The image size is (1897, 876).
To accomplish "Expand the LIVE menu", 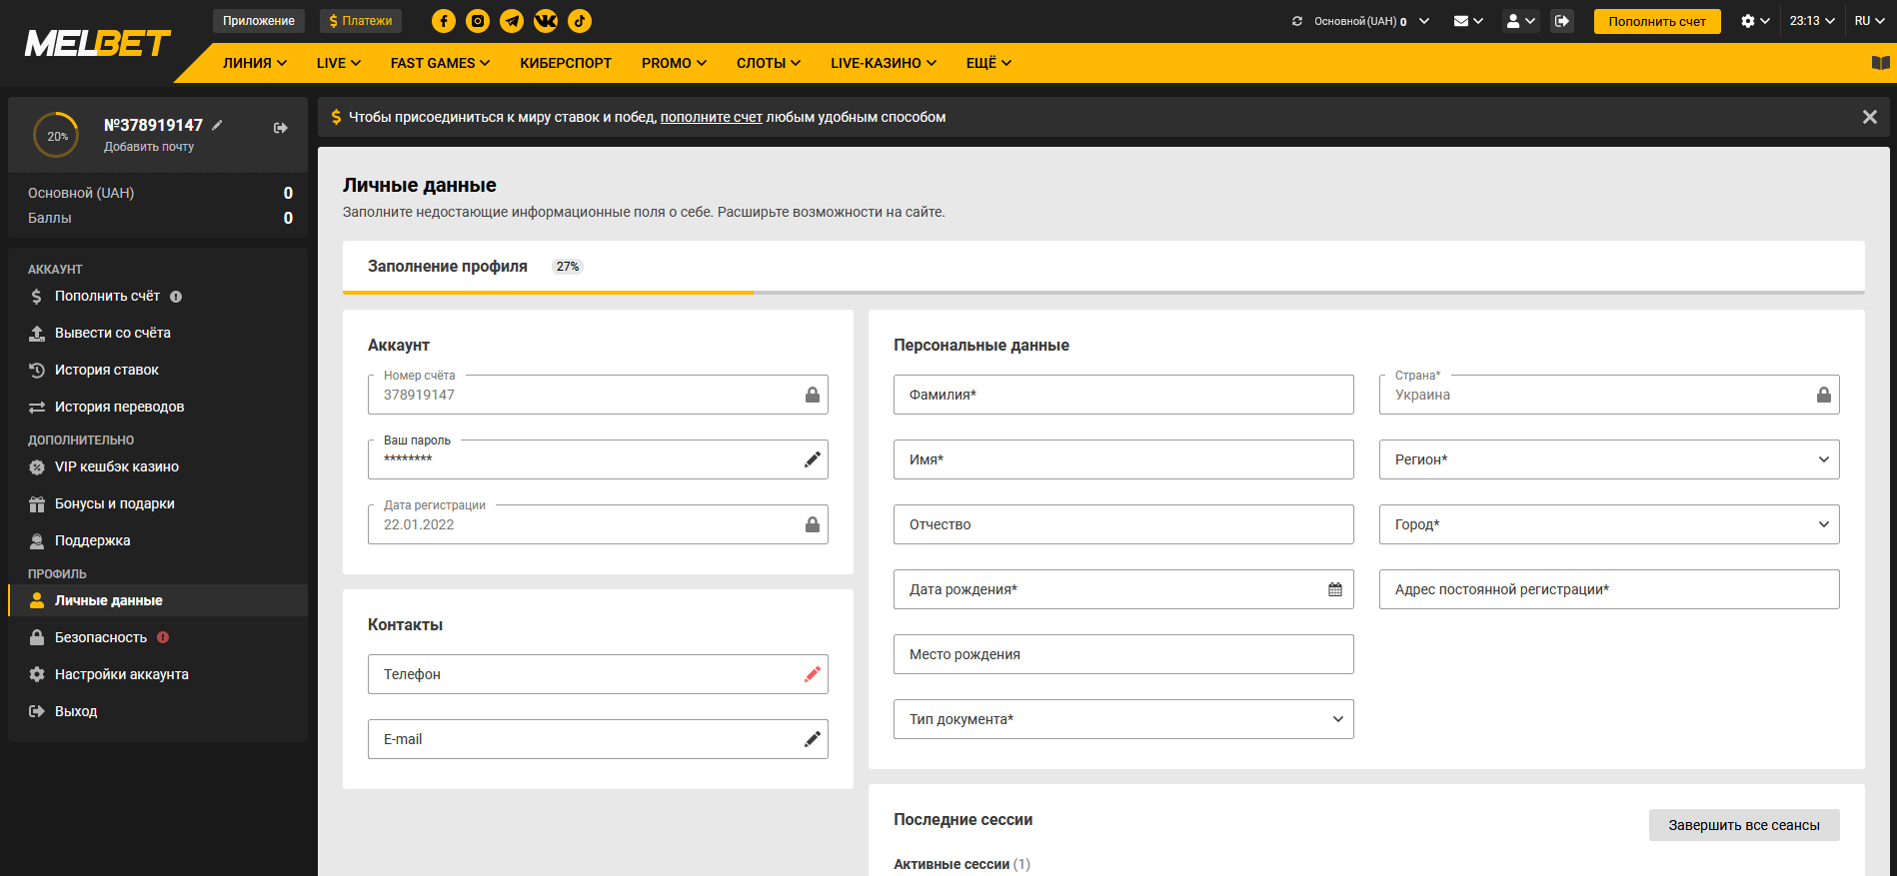I will pyautogui.click(x=339, y=63).
